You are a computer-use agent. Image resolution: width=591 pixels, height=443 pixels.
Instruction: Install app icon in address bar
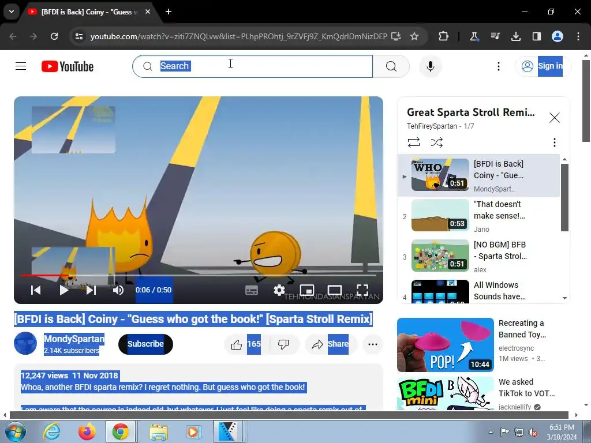point(396,36)
